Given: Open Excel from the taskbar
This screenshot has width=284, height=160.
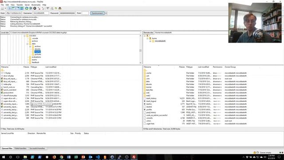Looking at the screenshot, I should [76, 157].
